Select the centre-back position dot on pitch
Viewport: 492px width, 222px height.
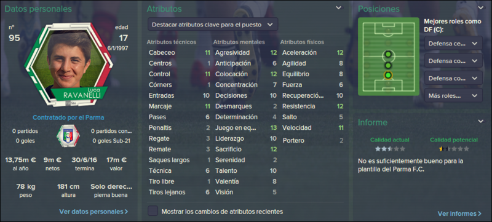click(388, 75)
